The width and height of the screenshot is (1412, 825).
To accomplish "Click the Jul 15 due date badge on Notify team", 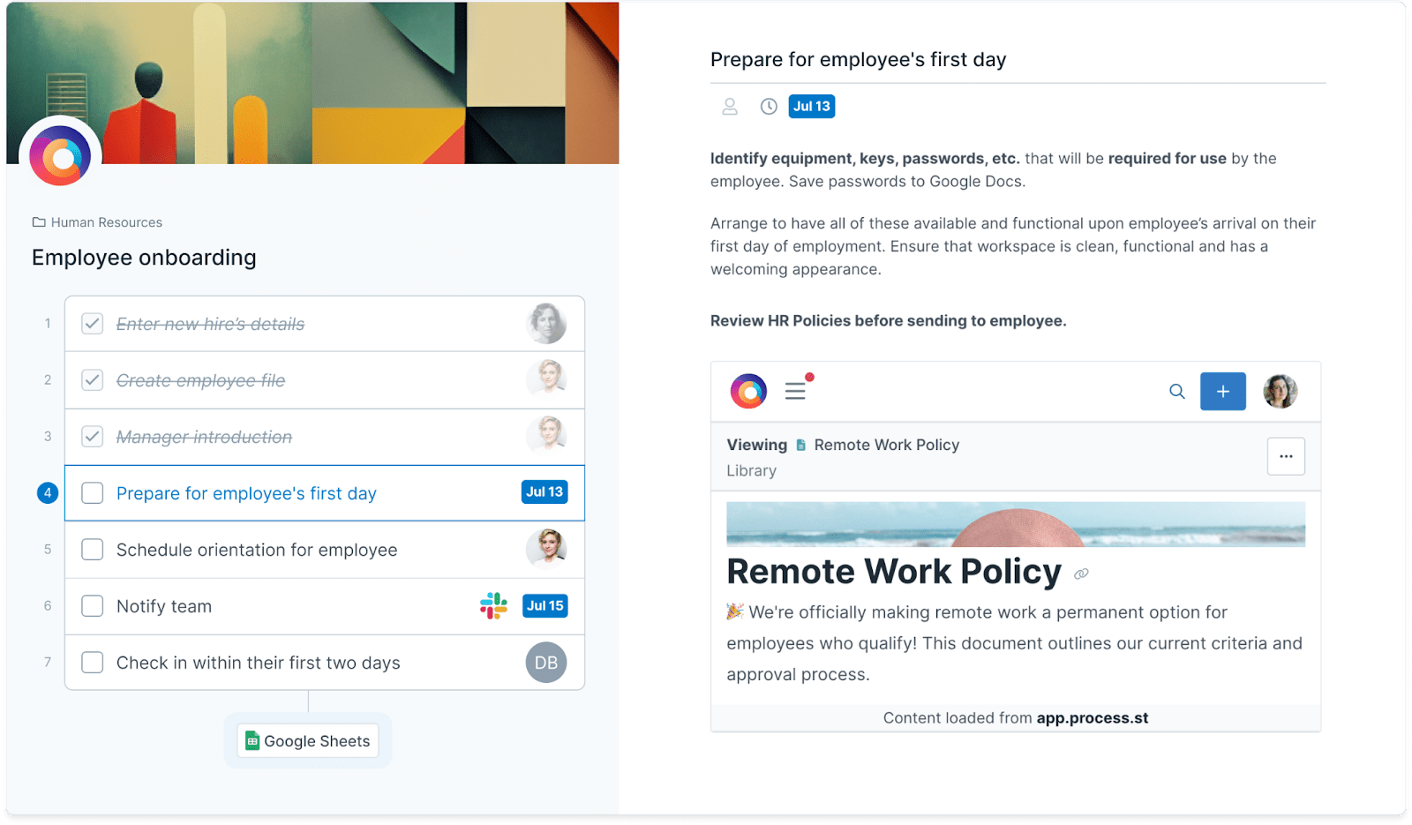I will click(545, 606).
